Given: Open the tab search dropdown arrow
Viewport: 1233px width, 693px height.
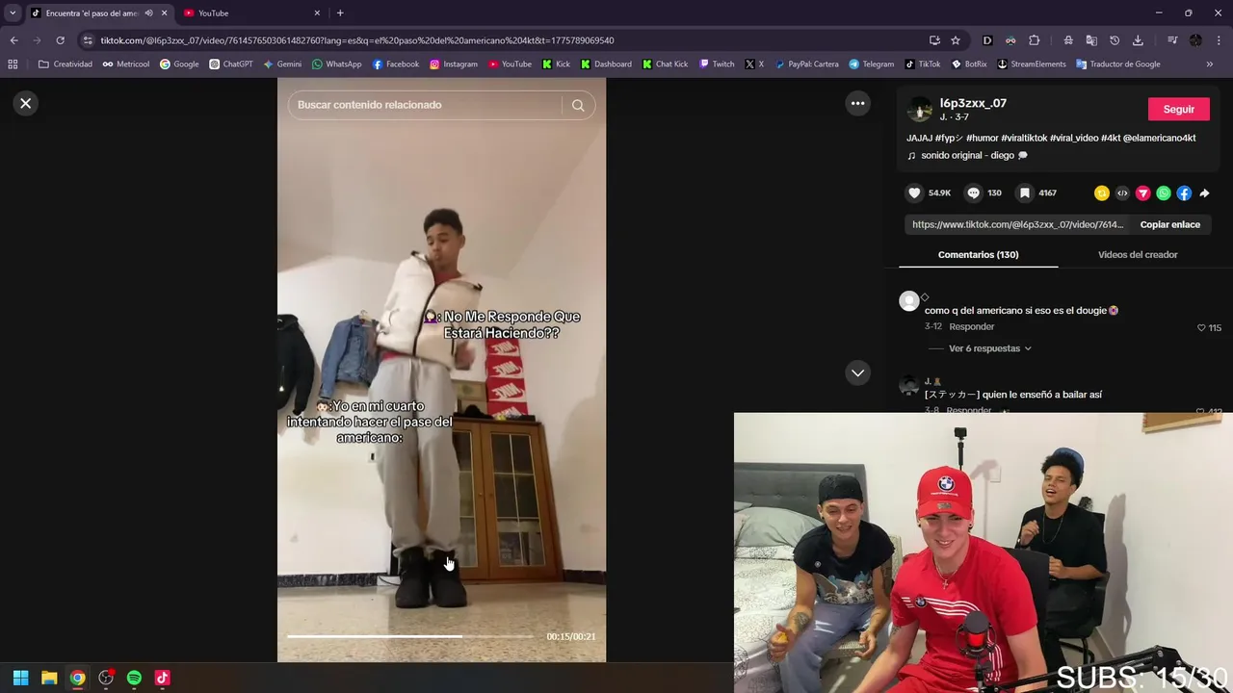Looking at the screenshot, I should pyautogui.click(x=13, y=13).
